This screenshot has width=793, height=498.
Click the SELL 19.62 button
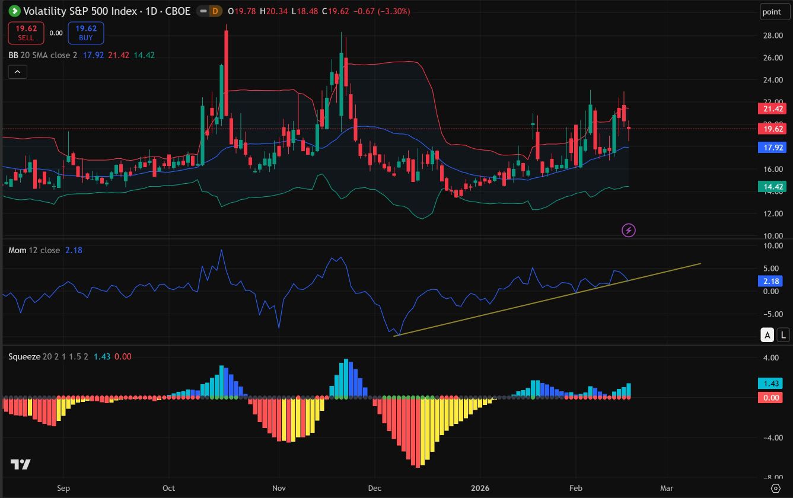tap(26, 33)
